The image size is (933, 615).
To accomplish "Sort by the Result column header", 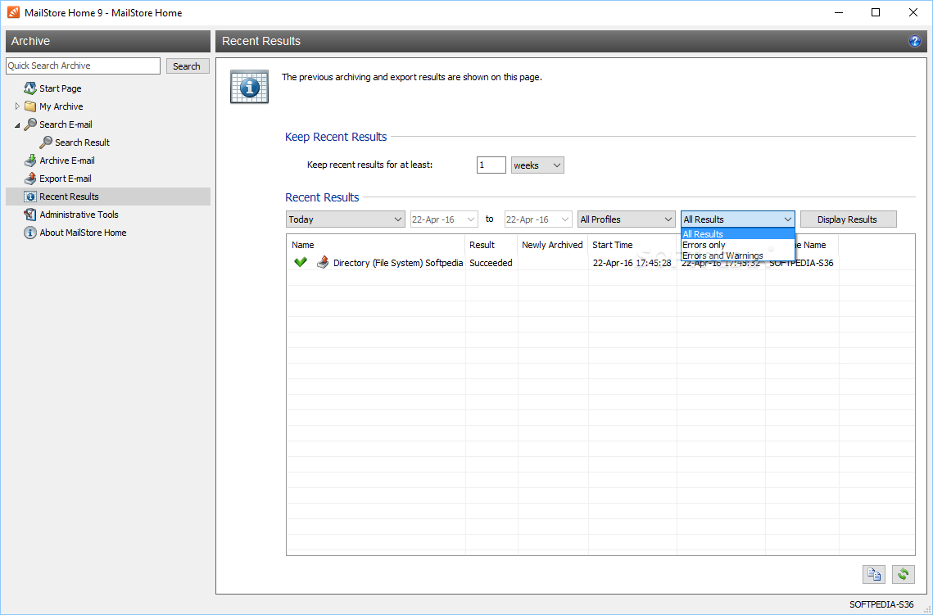I will (491, 245).
